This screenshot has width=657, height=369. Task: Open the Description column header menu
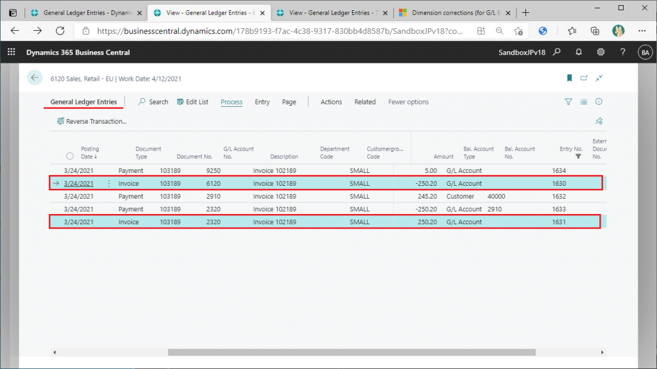pyautogui.click(x=284, y=156)
